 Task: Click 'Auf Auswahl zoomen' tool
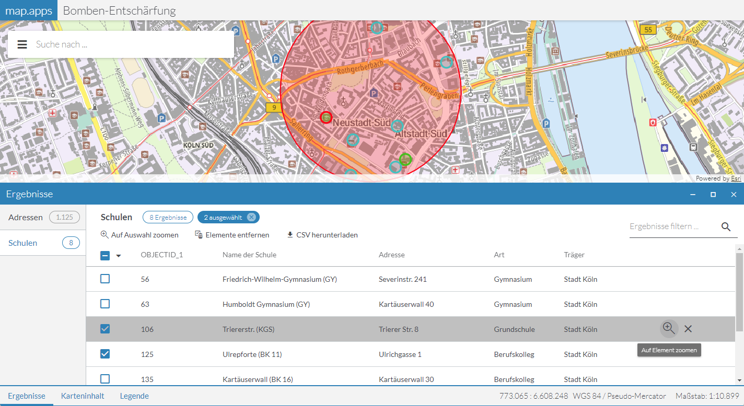pos(140,235)
